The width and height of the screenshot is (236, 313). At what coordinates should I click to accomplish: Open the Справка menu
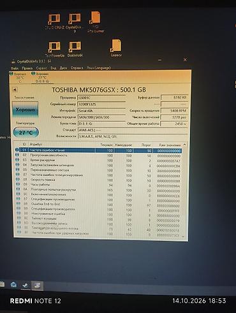tap(77, 68)
